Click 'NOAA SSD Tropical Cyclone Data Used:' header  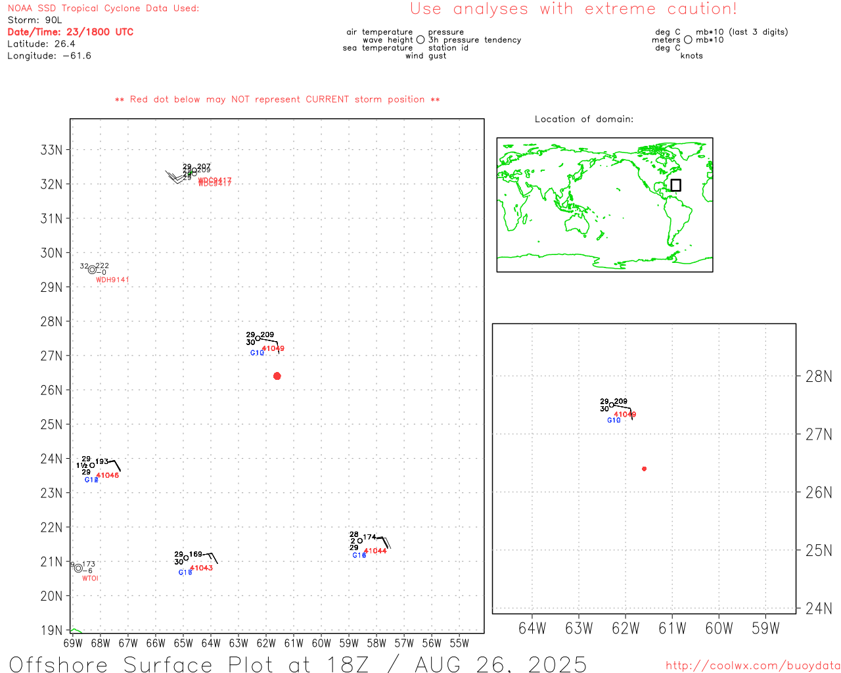(x=103, y=9)
